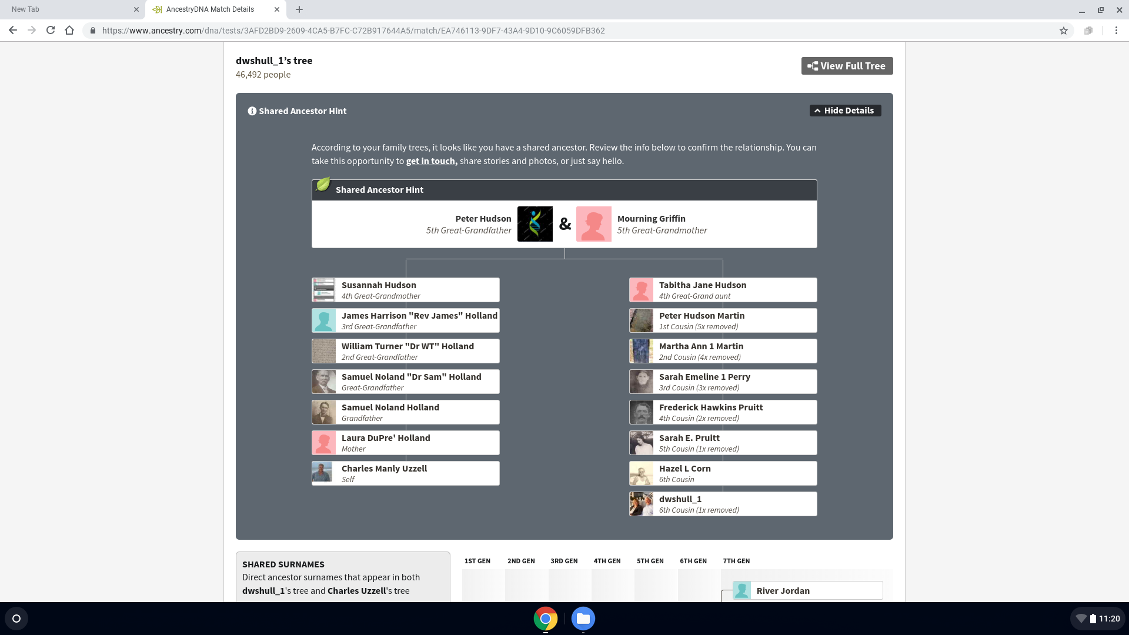Click the River Jordan surname tree node
The height and width of the screenshot is (635, 1129).
[807, 590]
